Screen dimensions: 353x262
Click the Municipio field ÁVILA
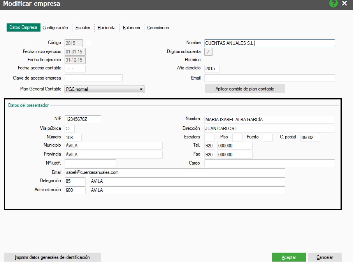pos(114,146)
